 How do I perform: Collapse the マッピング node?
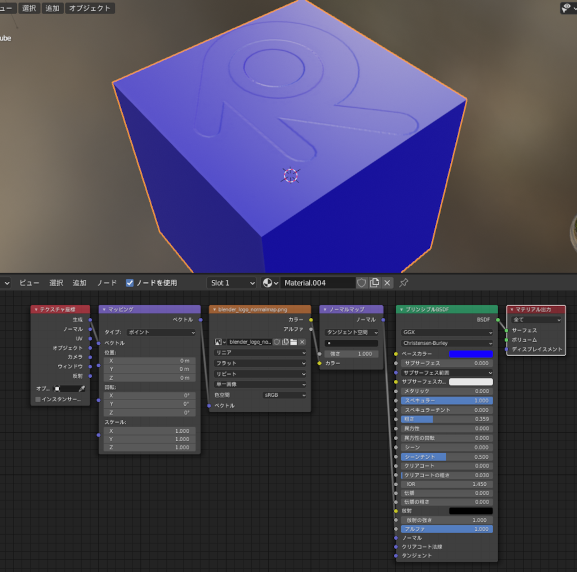[104, 309]
